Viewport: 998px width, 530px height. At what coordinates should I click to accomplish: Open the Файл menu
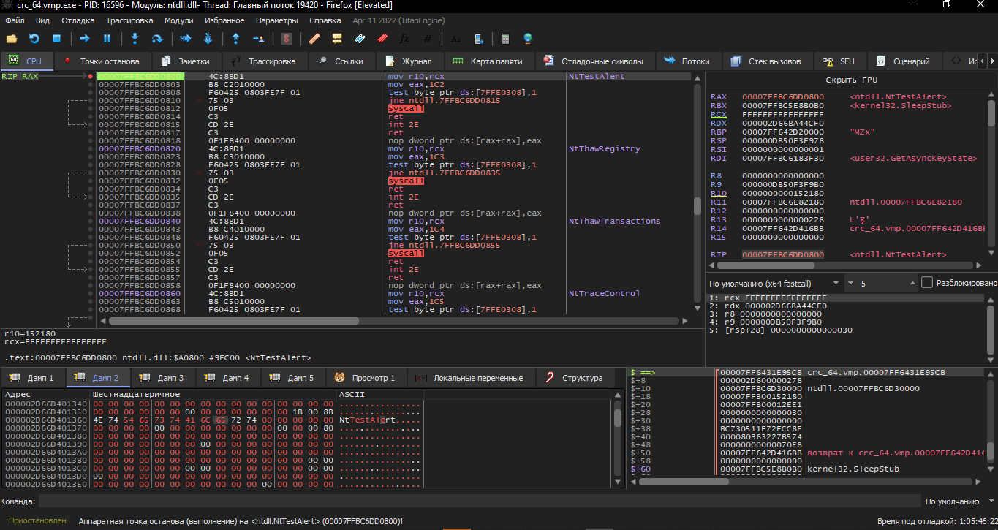click(15, 20)
